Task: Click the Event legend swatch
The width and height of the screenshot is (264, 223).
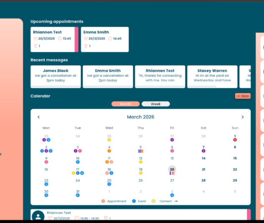Action: [x=134, y=201]
